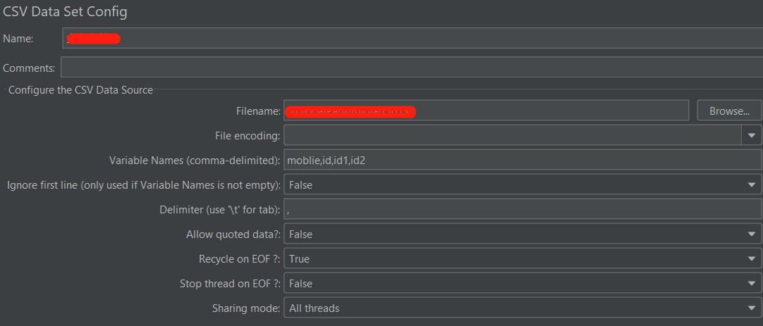Focus the Variable Names field containing moblie,id,id1,id2
Image resolution: width=763 pixels, height=326 pixels.
522,160
